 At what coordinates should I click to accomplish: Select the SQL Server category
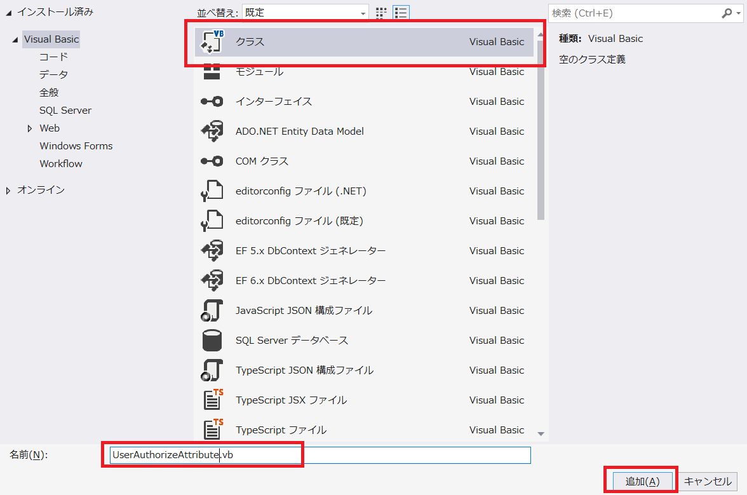65,110
